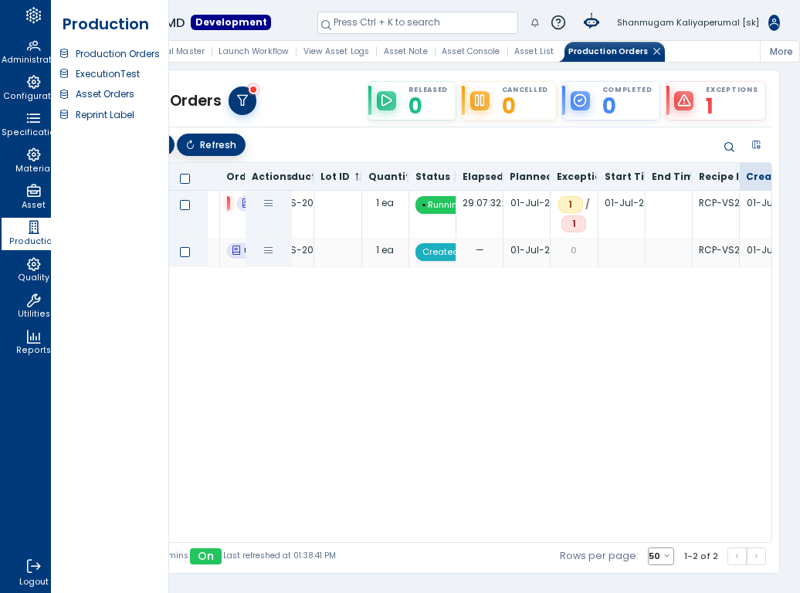Switch to the Asset Note tab
This screenshot has width=800, height=593.
(405, 51)
